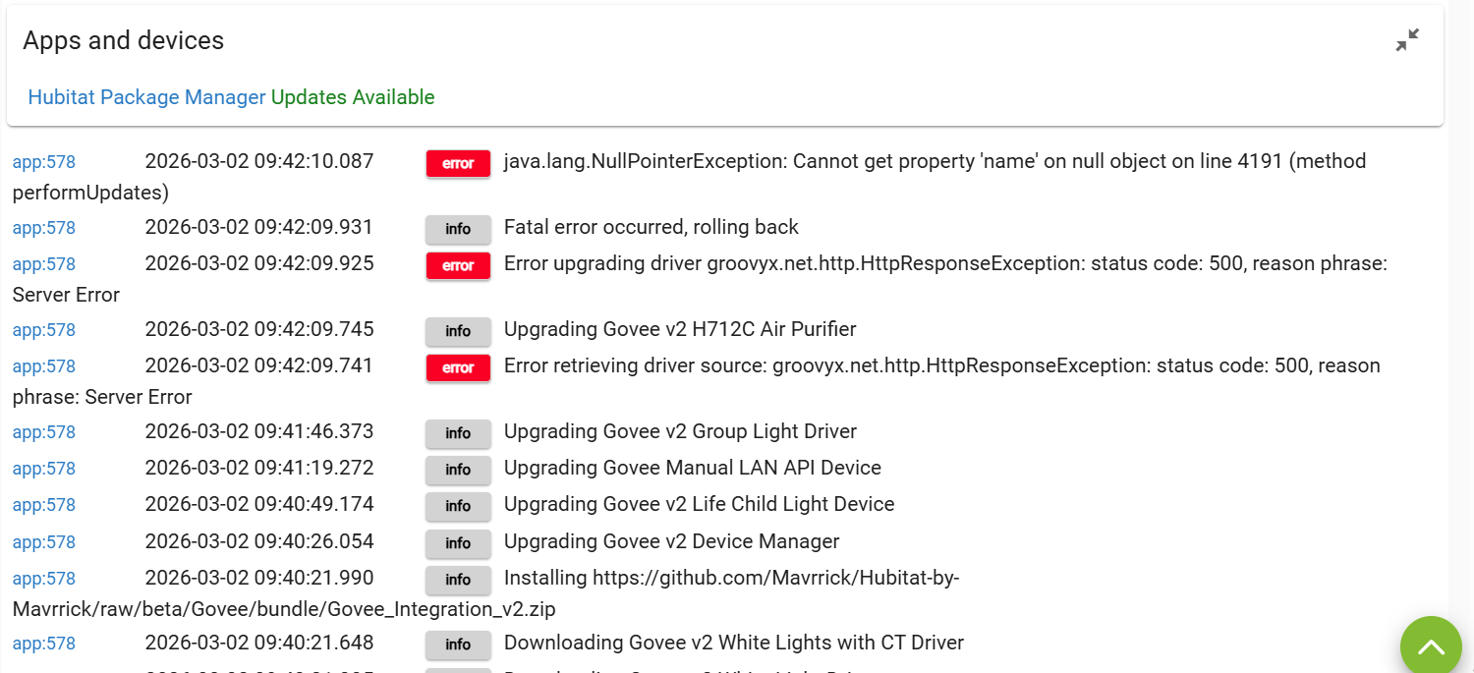Screen dimensions: 1474x673
Task: Click app:578 link for Life Child Light Device
Action: pyautogui.click(x=44, y=505)
